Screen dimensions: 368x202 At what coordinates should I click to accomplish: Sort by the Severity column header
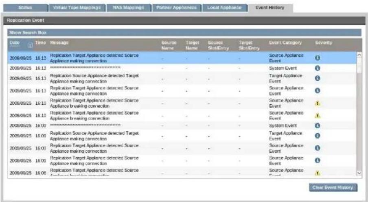tap(323, 43)
